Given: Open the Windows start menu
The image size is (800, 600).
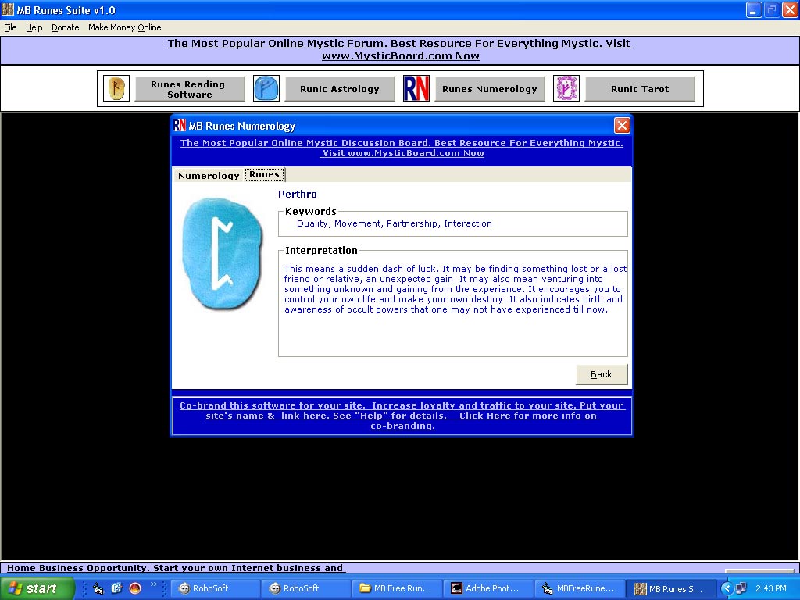Looking at the screenshot, I should click(37, 588).
